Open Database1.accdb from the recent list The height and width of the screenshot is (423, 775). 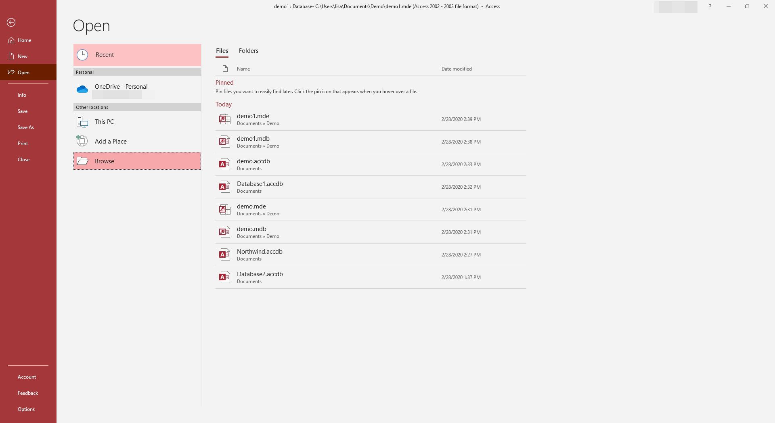pos(371,187)
